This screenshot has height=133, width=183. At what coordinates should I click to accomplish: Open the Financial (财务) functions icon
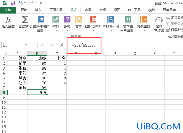(56, 20)
